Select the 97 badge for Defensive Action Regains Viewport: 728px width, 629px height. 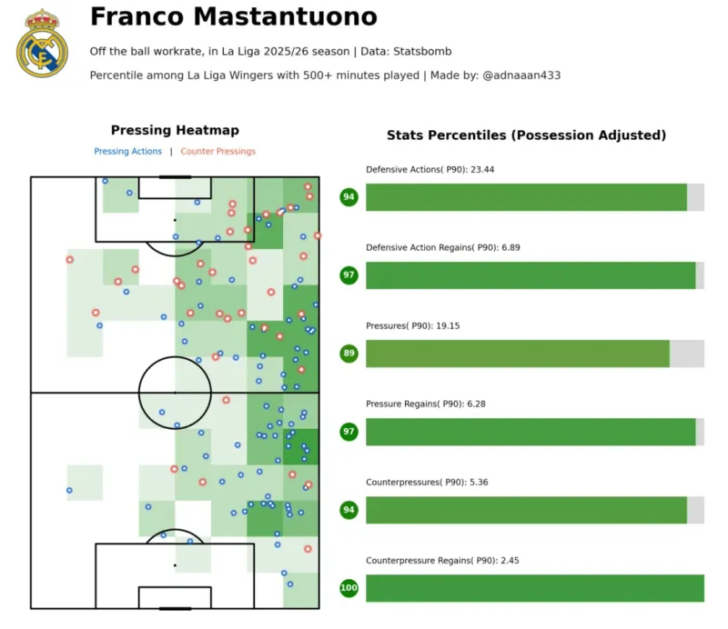click(x=349, y=275)
